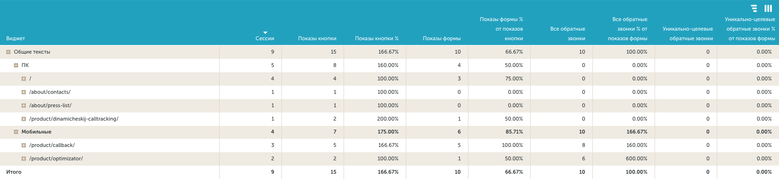
Task: Collapse the ПК group
Action: click(x=16, y=65)
